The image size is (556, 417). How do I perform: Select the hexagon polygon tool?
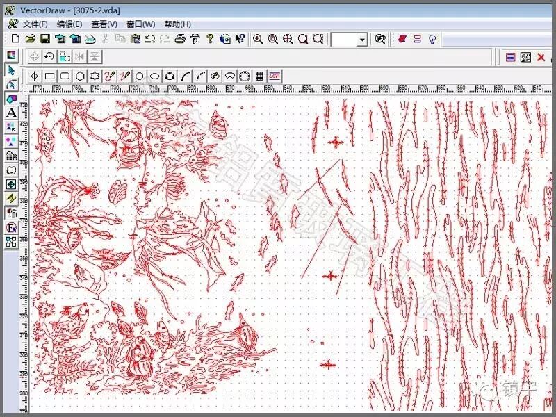[80, 76]
